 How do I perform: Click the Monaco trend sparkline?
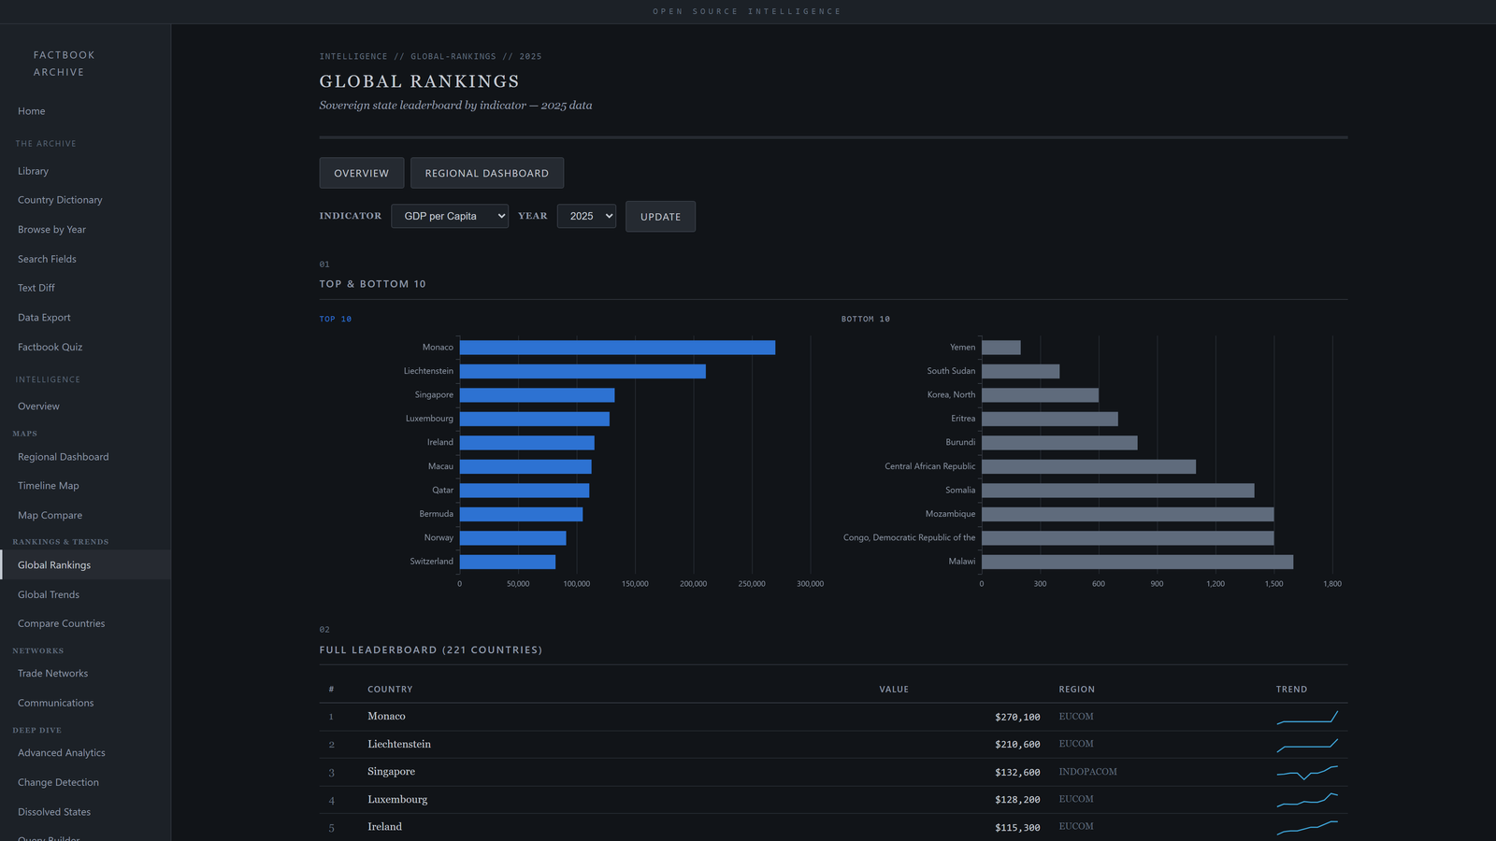(1307, 718)
